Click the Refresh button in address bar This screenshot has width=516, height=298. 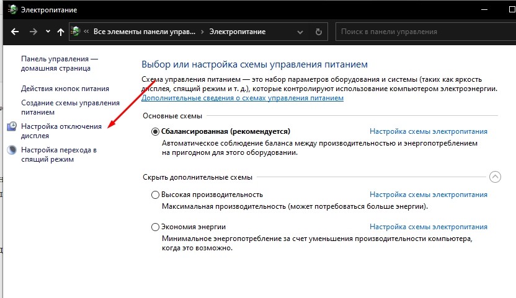coord(319,32)
